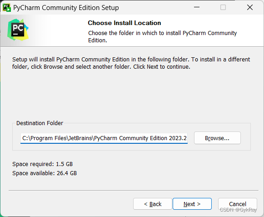264x217 pixels.
Task: Click the Choose Install Location heading
Action: (125, 23)
